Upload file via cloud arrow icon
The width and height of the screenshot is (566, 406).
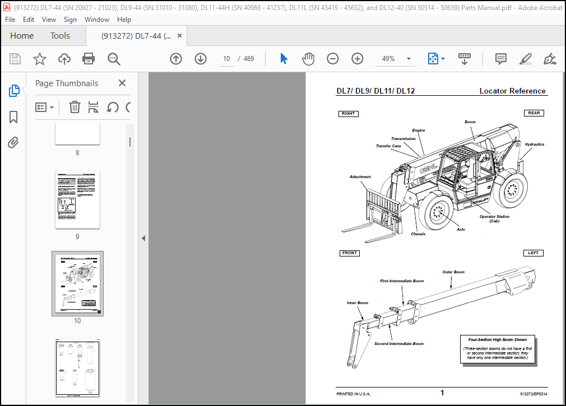tap(64, 59)
